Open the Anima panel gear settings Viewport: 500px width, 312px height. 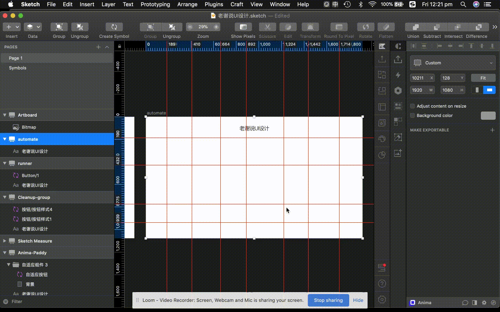484,303
